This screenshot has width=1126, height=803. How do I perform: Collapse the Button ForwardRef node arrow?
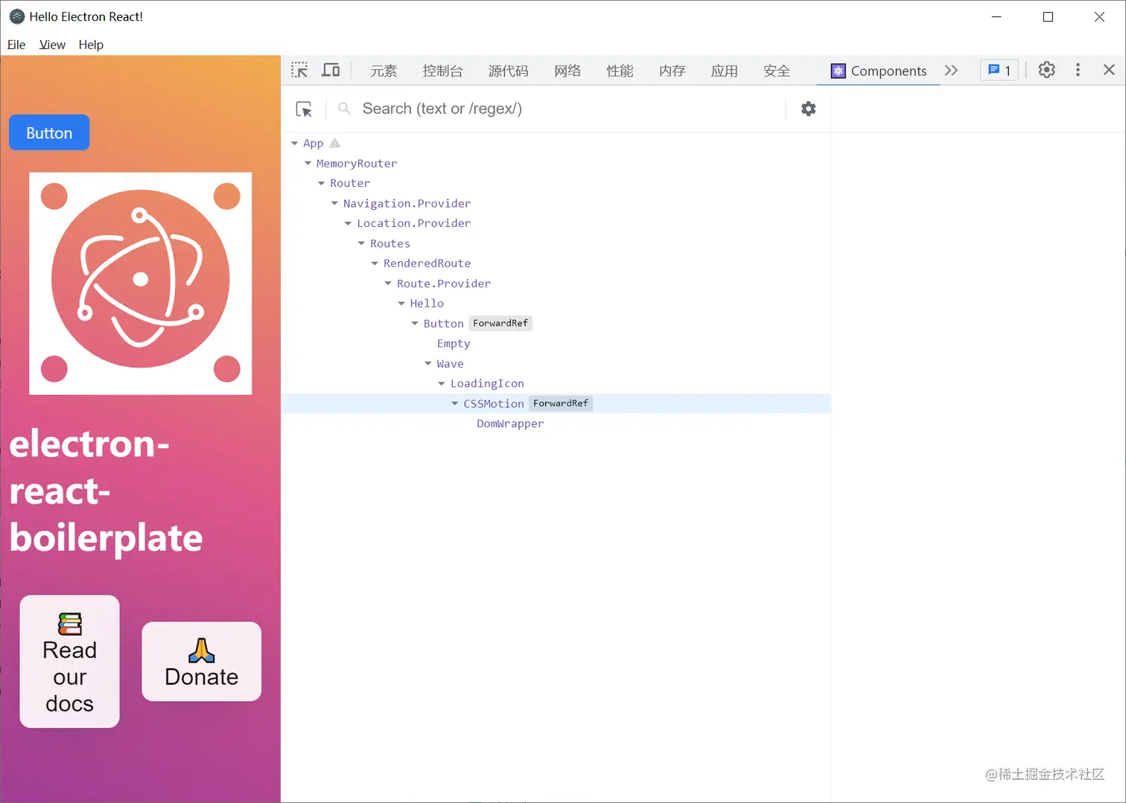tap(416, 324)
